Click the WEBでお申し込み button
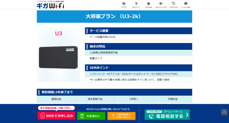Screen dimensions: 229x123 click(x=56, y=116)
